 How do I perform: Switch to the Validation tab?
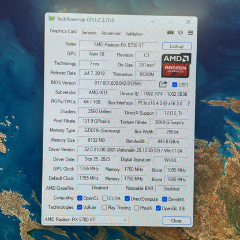pyautogui.click(x=134, y=34)
